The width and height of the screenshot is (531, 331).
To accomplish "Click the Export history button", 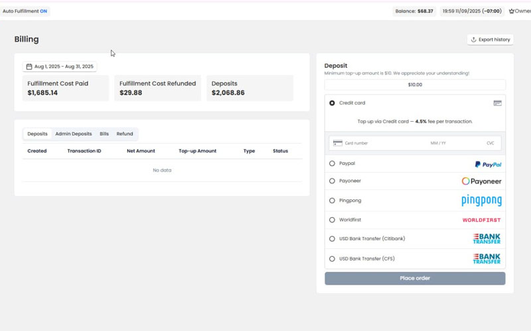I will point(490,40).
